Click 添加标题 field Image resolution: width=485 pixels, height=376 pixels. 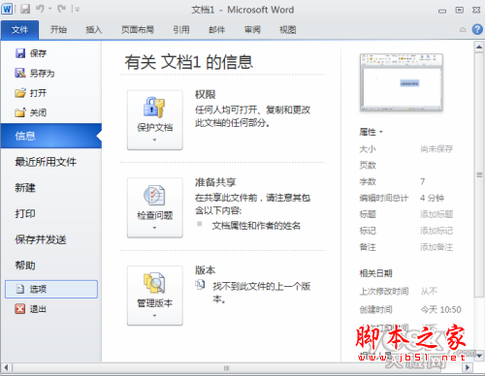pyautogui.click(x=436, y=214)
